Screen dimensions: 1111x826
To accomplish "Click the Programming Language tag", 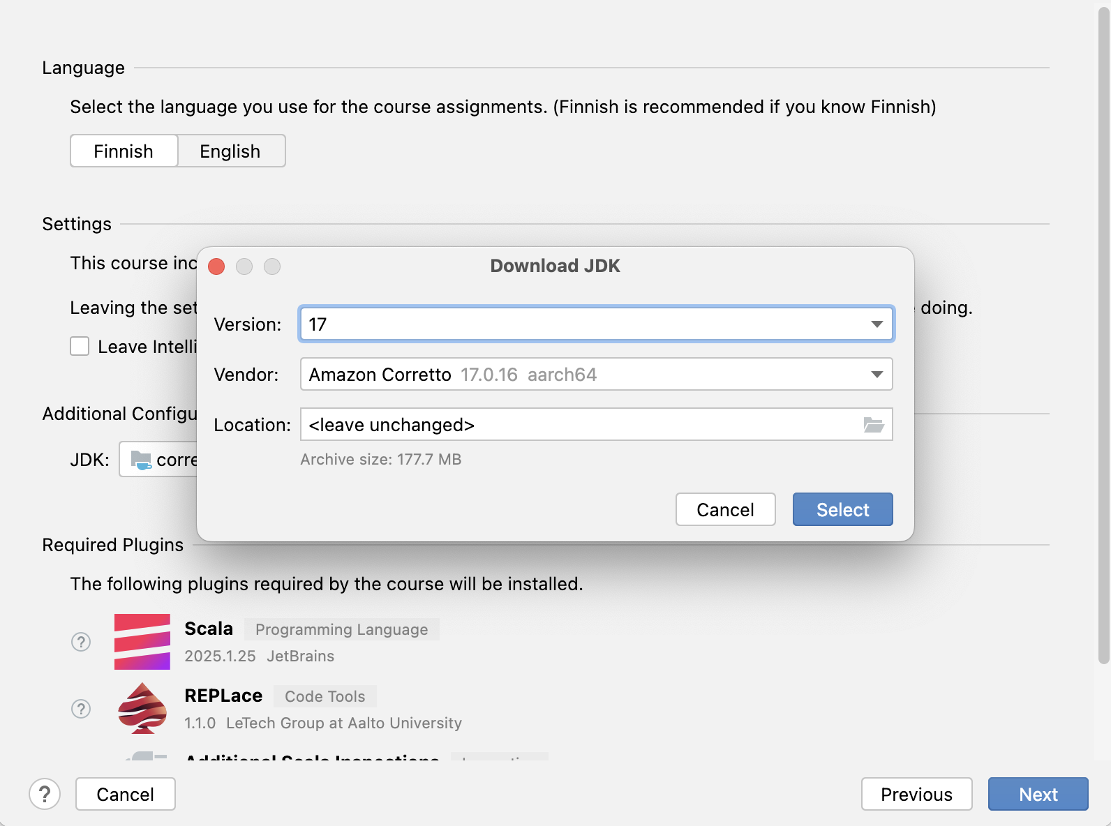I will [341, 629].
